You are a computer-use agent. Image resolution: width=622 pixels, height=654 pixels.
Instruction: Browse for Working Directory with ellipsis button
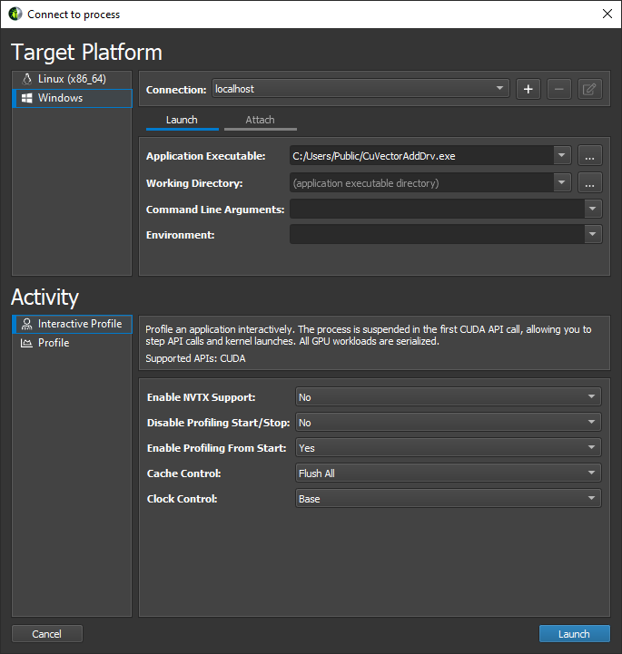589,183
